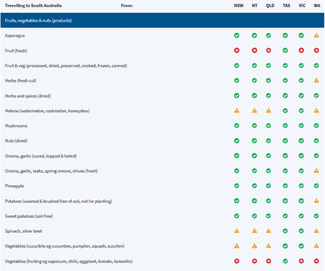Click the NT warning icon for Melons
Screen dimensions: 325x271
(254, 110)
